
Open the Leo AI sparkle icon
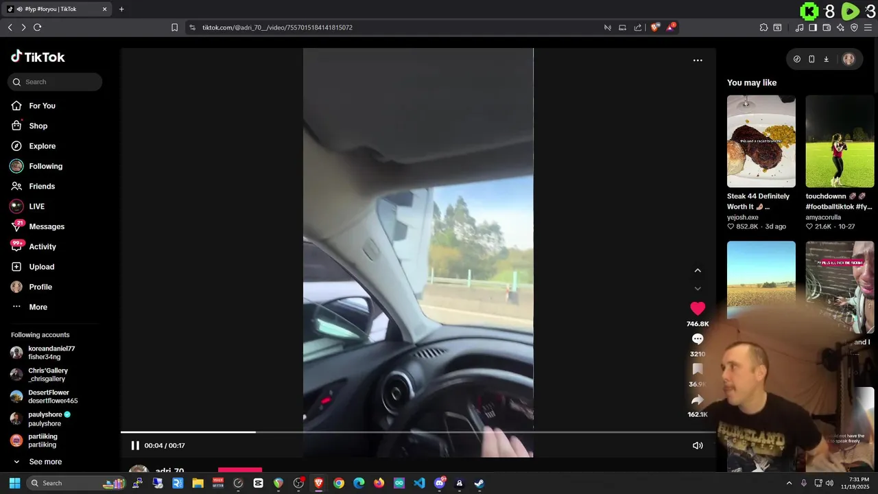(x=840, y=27)
